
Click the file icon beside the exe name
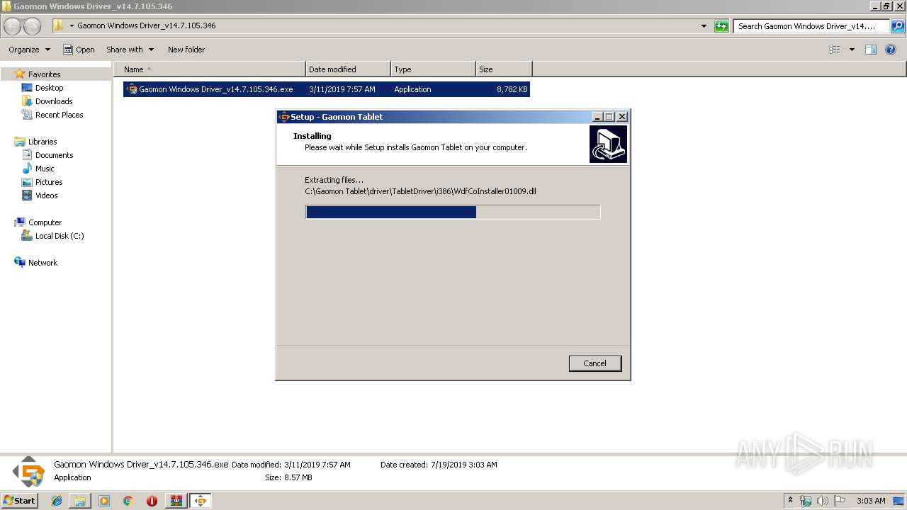point(132,89)
